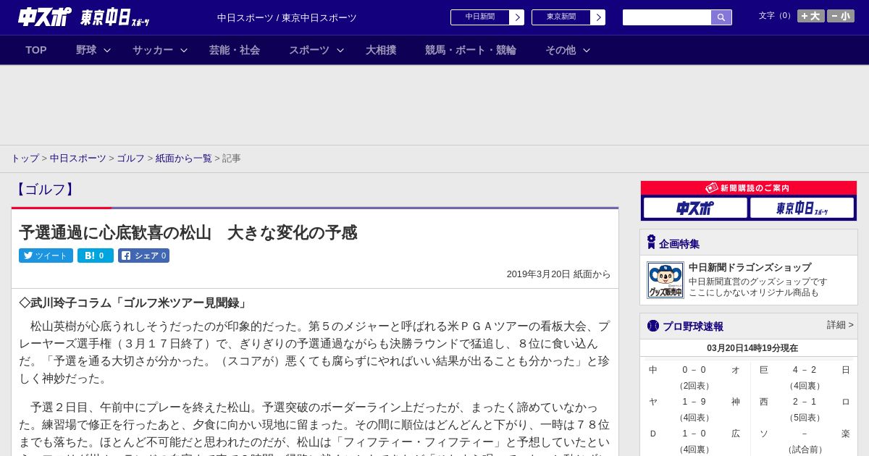Follow ゴルフ breadcrumb link

pyautogui.click(x=131, y=158)
